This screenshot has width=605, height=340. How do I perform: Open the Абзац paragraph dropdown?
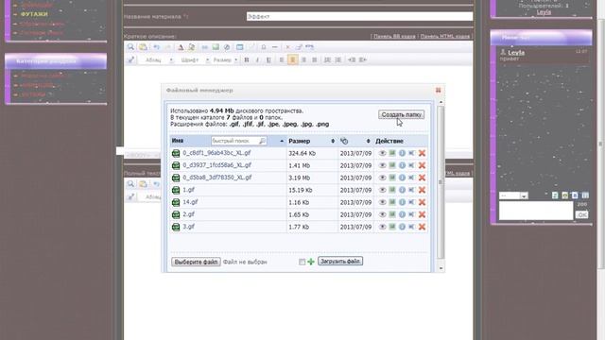click(159, 59)
